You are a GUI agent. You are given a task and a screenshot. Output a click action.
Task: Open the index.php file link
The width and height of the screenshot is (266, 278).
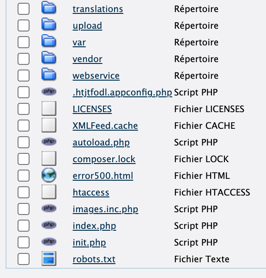94,226
